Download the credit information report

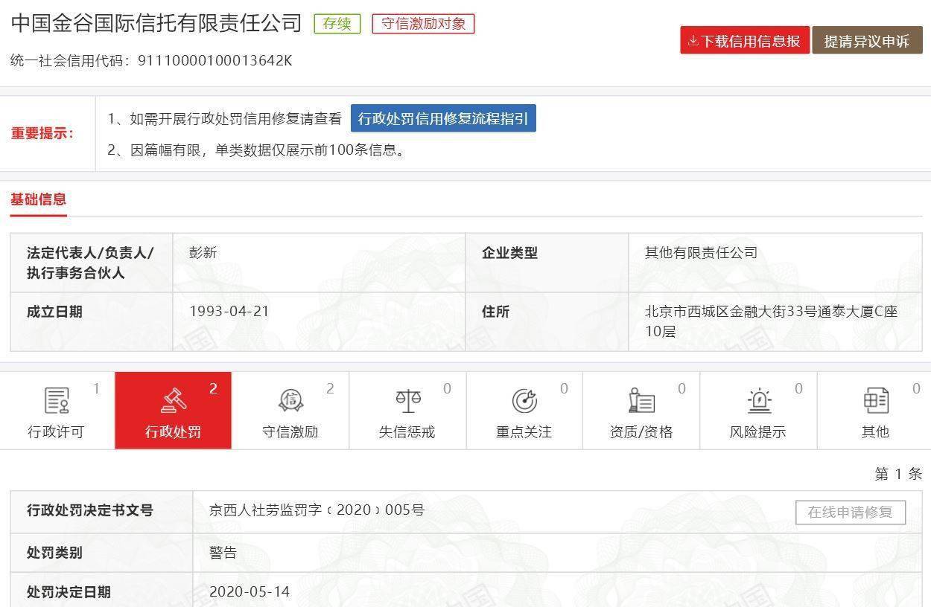745,41
